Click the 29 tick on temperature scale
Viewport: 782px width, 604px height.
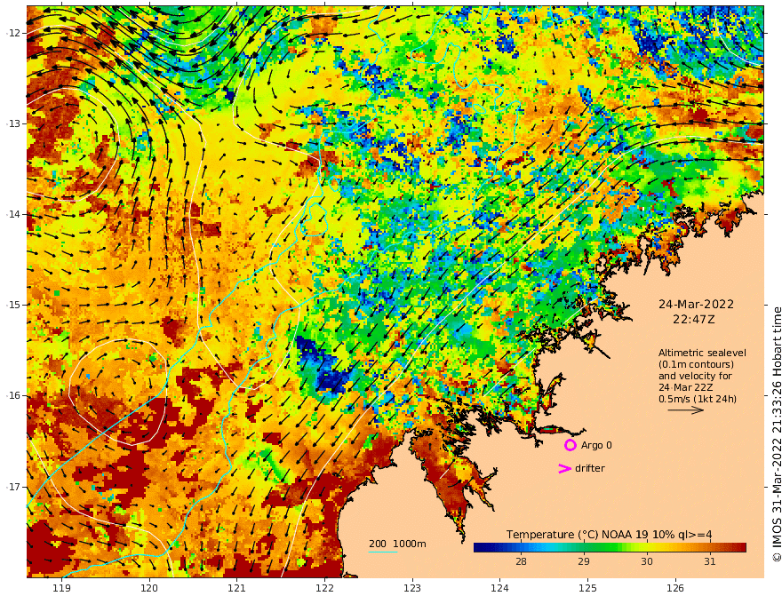[584, 561]
